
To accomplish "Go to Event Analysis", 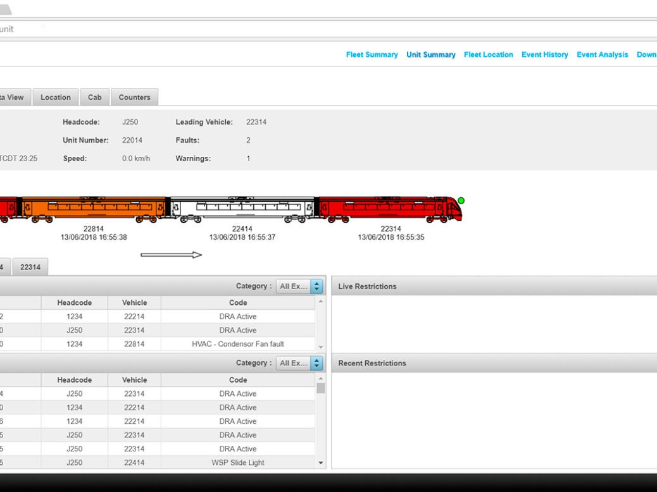I will pos(602,54).
